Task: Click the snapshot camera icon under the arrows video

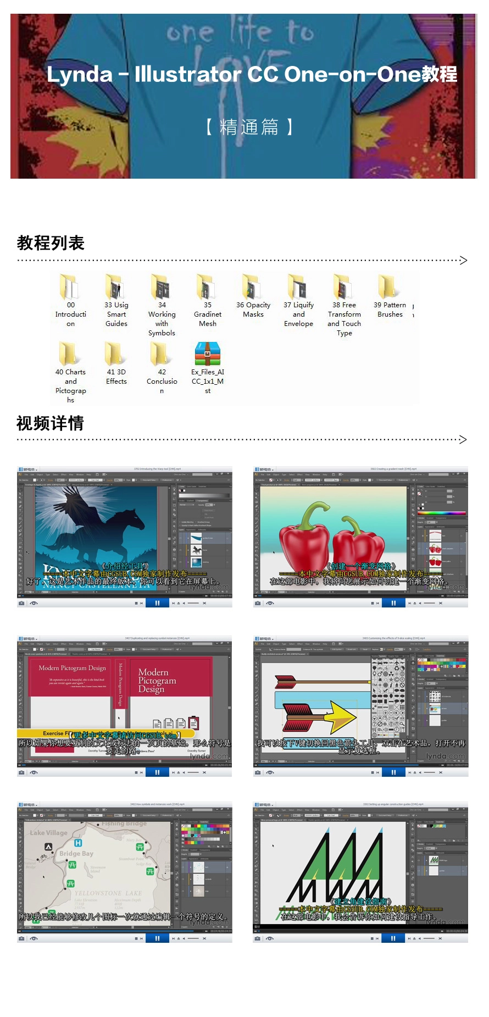Action: click(257, 772)
